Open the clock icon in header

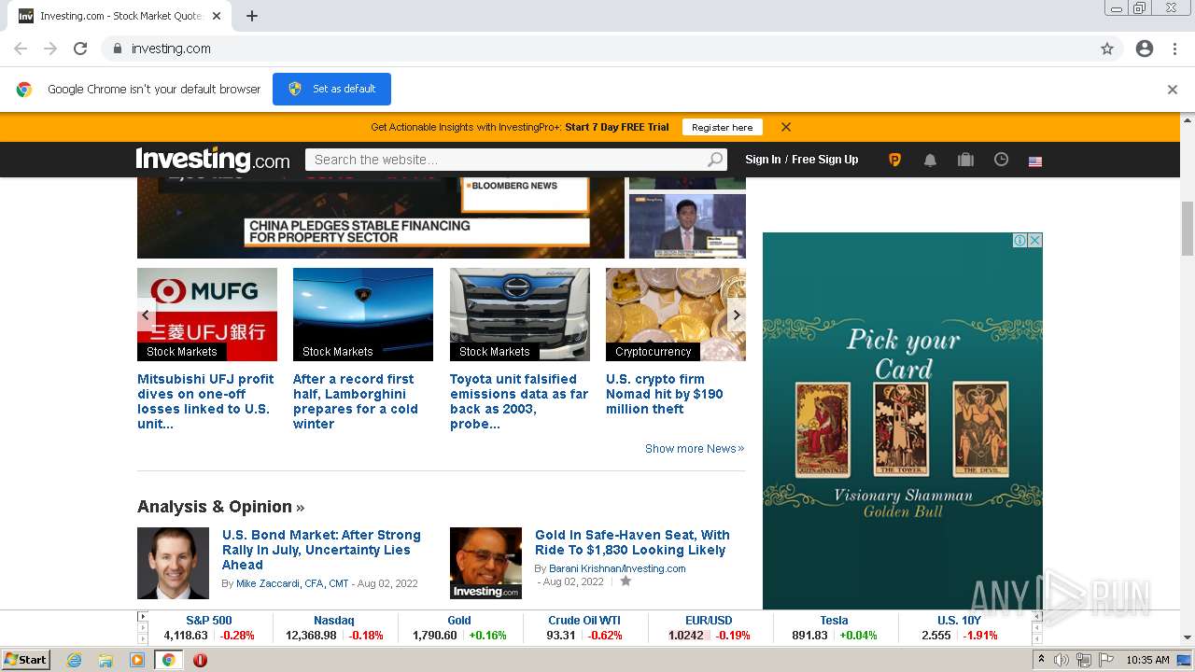pyautogui.click(x=1001, y=160)
